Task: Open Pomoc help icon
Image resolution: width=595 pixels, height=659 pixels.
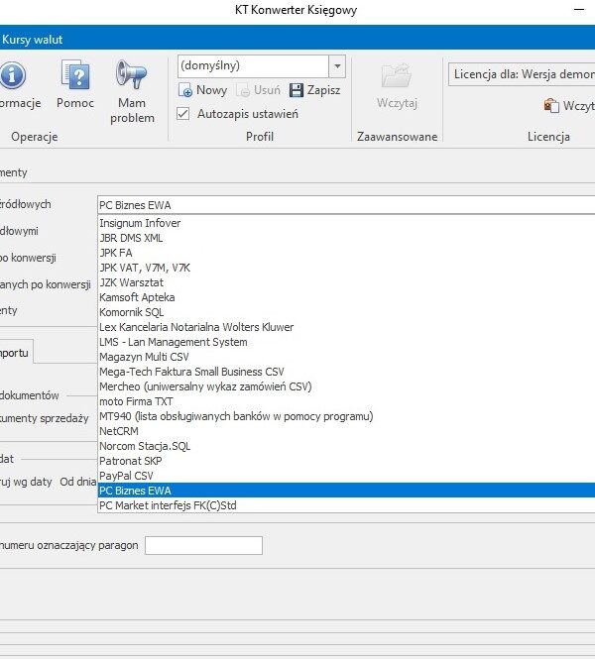Action: point(75,74)
